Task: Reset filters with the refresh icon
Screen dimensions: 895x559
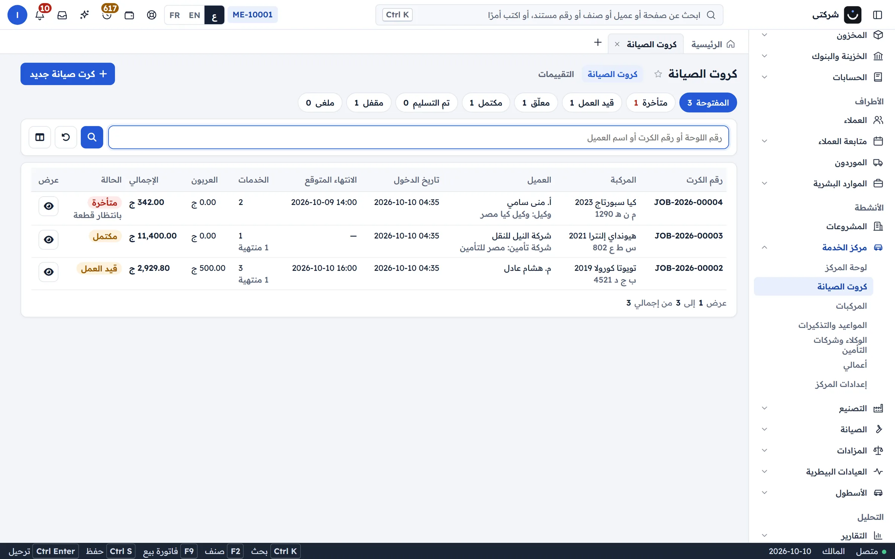Action: tap(66, 137)
